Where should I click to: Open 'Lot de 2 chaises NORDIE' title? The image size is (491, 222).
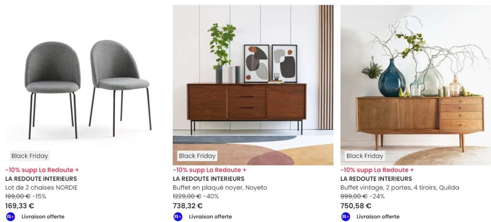click(x=41, y=188)
